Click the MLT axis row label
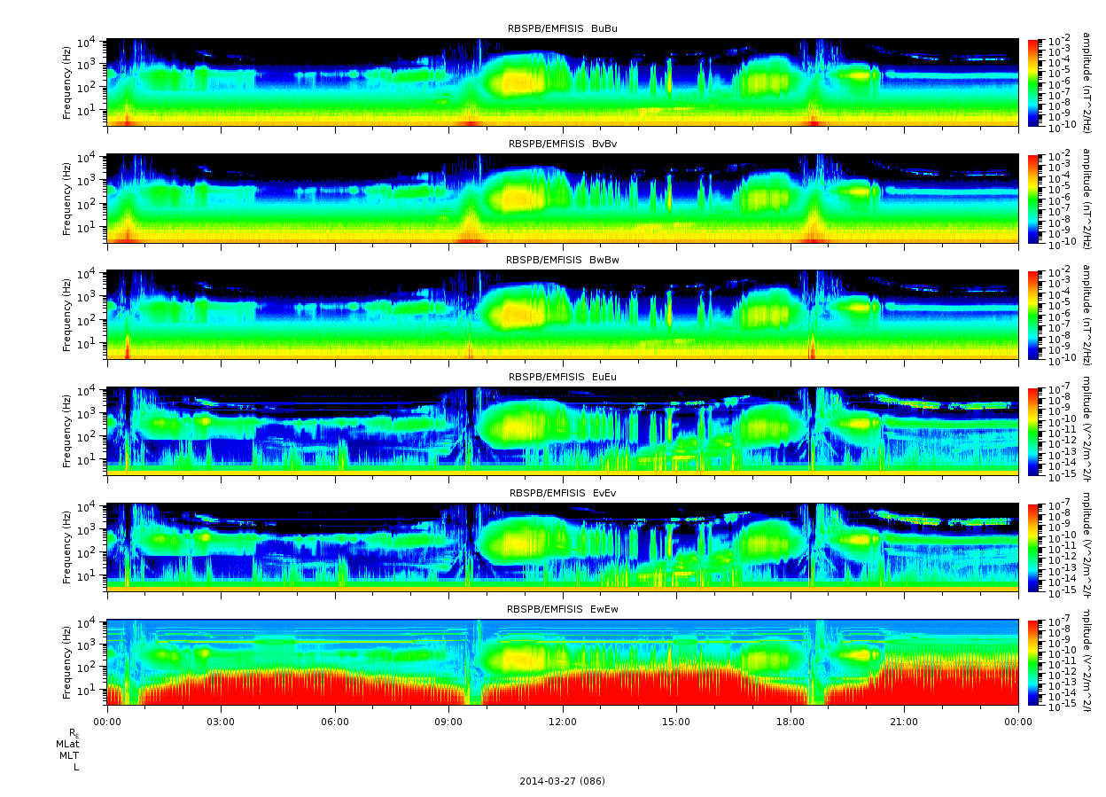This screenshot has width=1106, height=797. tap(69, 755)
